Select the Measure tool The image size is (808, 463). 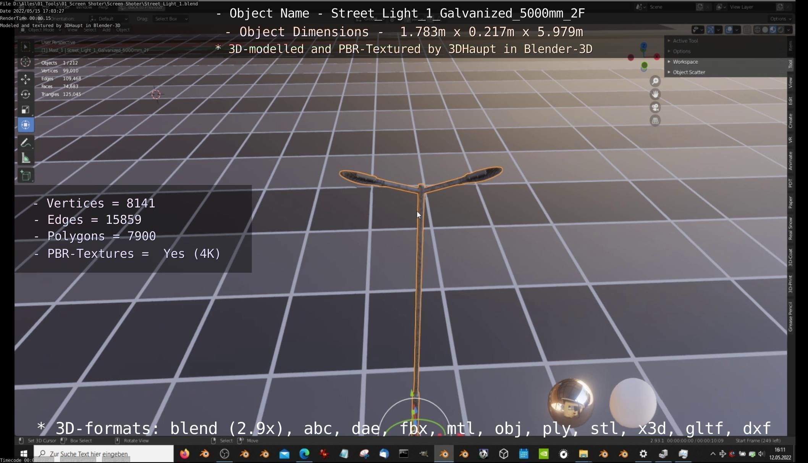(26, 158)
